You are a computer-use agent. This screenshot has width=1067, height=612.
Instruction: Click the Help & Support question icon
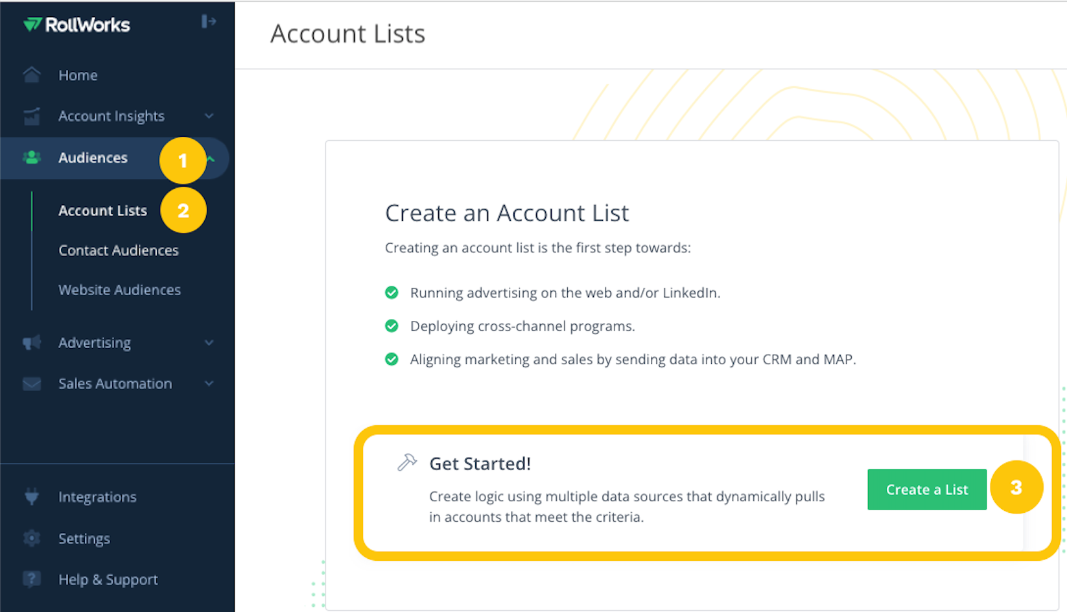pyautogui.click(x=31, y=579)
